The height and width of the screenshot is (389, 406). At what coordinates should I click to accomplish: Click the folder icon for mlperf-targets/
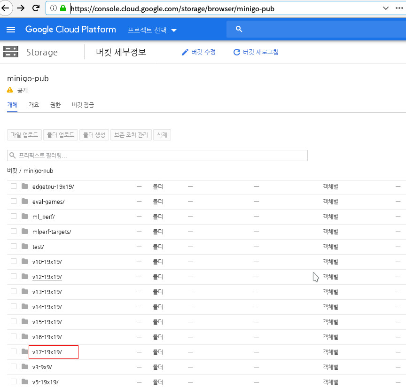click(x=25, y=232)
